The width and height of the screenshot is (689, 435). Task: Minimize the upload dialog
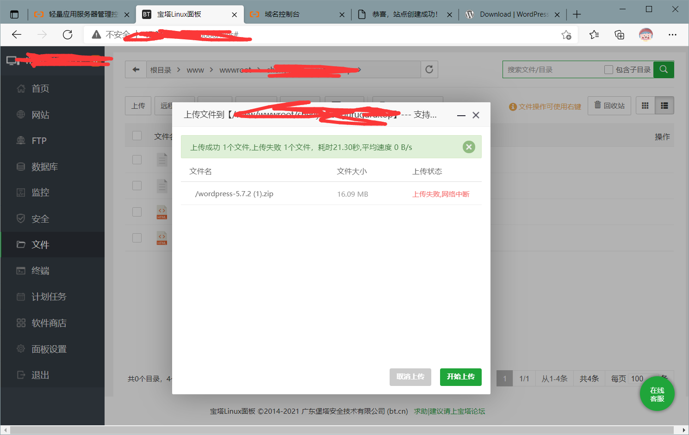point(461,115)
